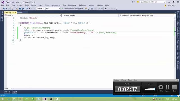Screen dimensions: 180x101
Task: Click the Quick Launch search magnifier icon
Action: pos(165,2)
